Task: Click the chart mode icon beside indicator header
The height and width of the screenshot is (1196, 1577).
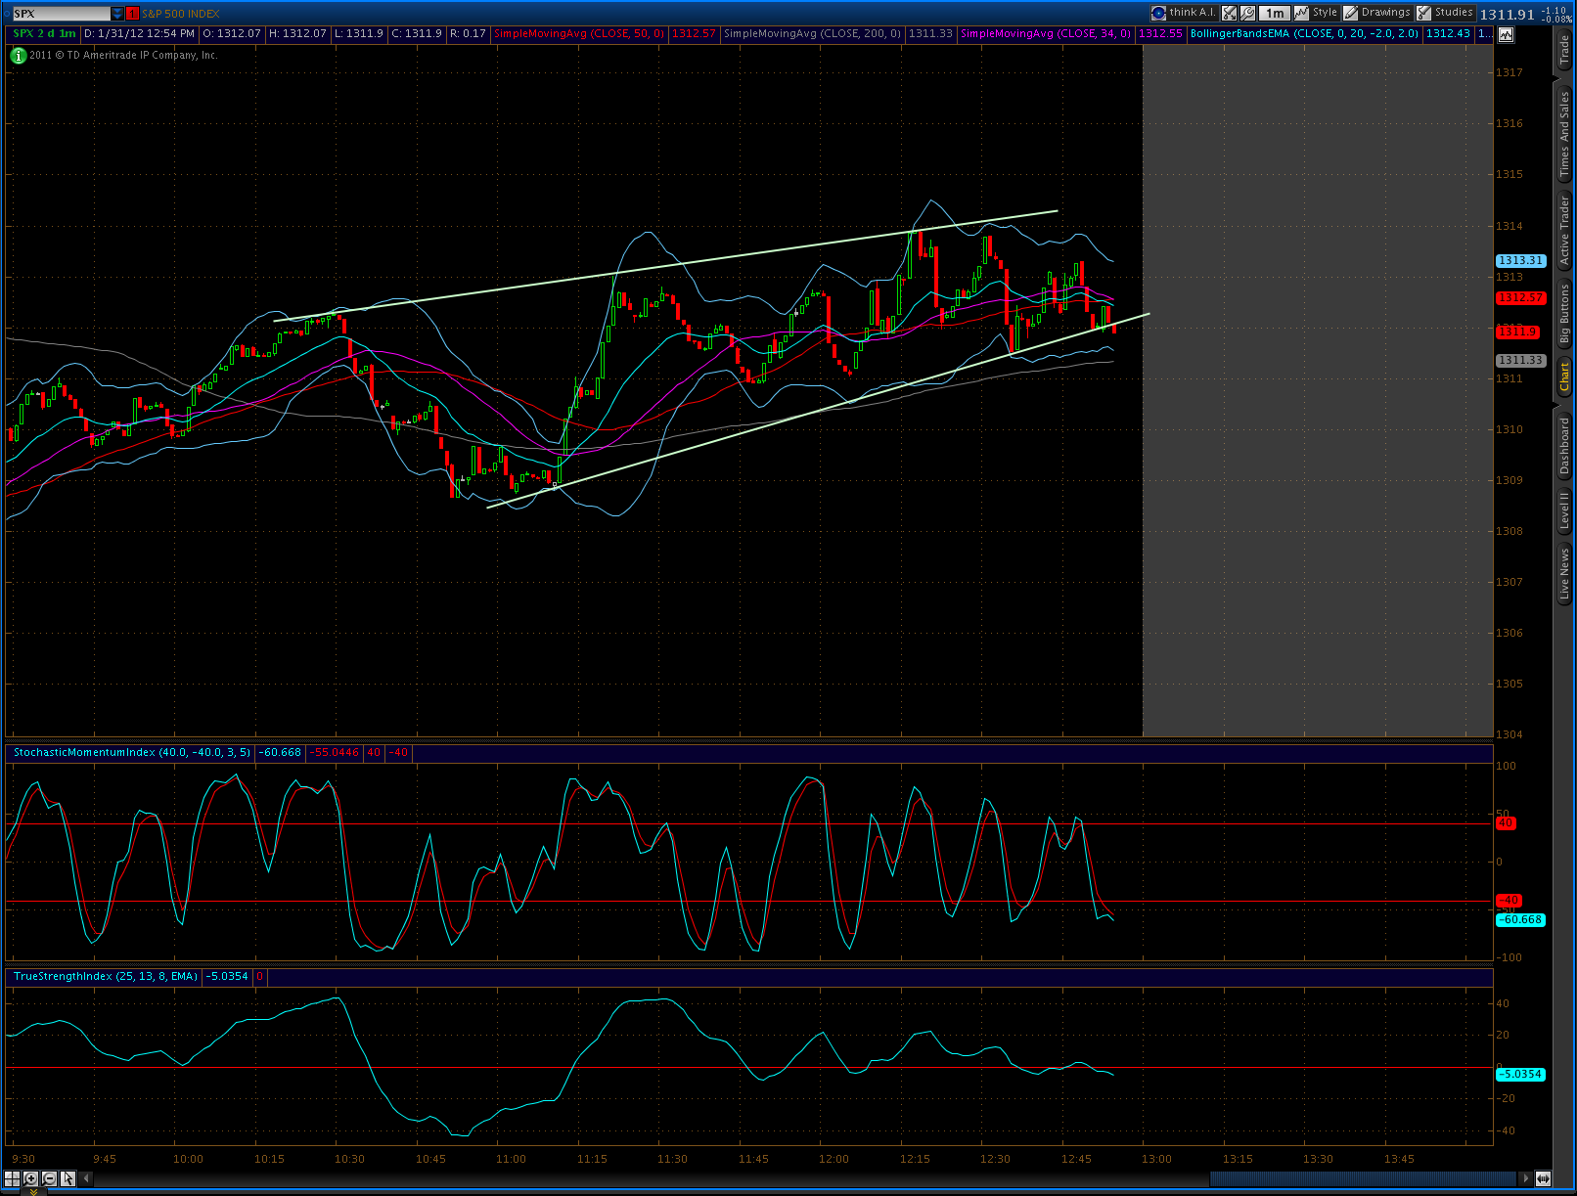Action: [x=1506, y=34]
